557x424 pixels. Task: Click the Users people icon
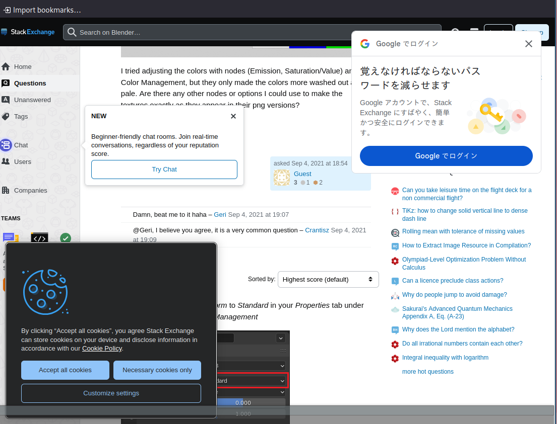(x=6, y=161)
